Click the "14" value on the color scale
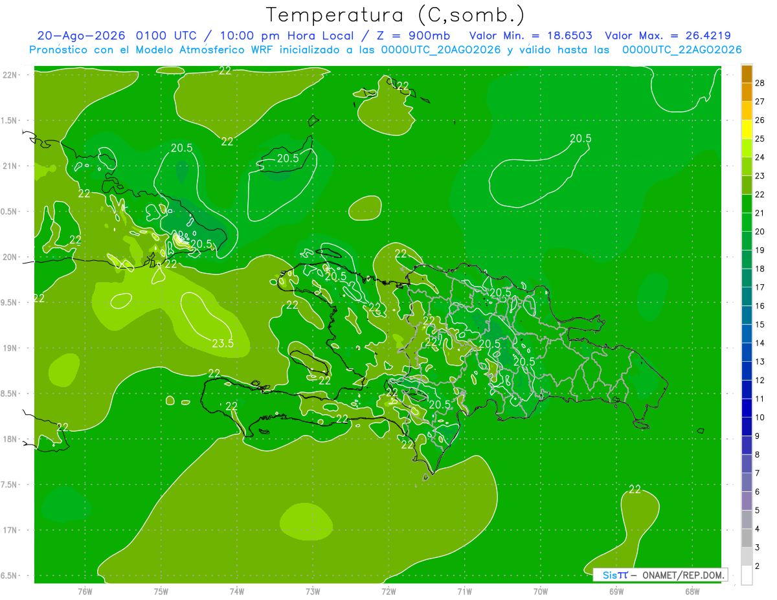The height and width of the screenshot is (600, 777). coord(760,343)
